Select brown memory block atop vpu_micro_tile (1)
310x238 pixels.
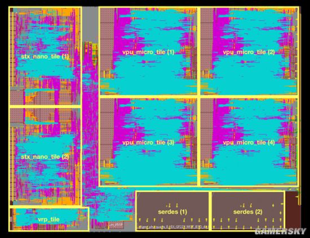coord(107,39)
